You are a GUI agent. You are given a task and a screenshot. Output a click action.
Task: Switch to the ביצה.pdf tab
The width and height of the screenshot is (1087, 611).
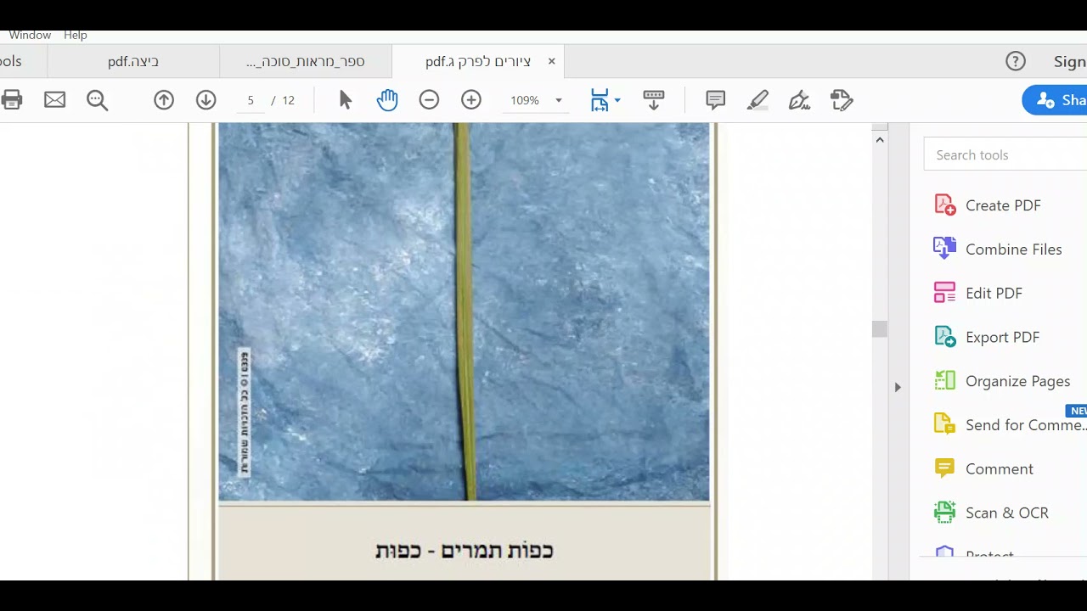tap(133, 61)
